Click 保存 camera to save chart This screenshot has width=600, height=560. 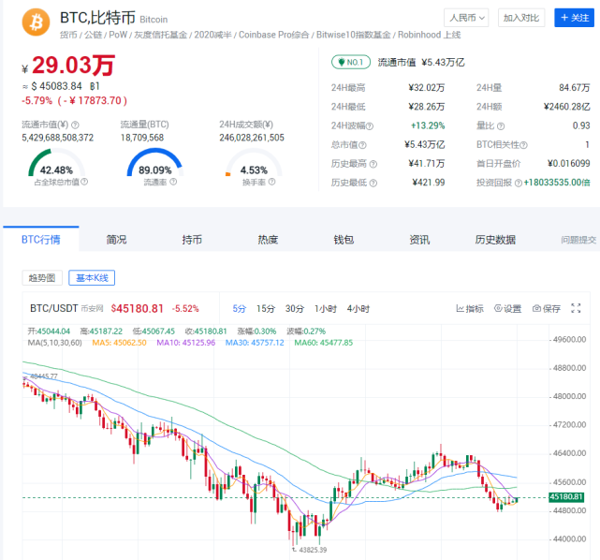(x=547, y=308)
